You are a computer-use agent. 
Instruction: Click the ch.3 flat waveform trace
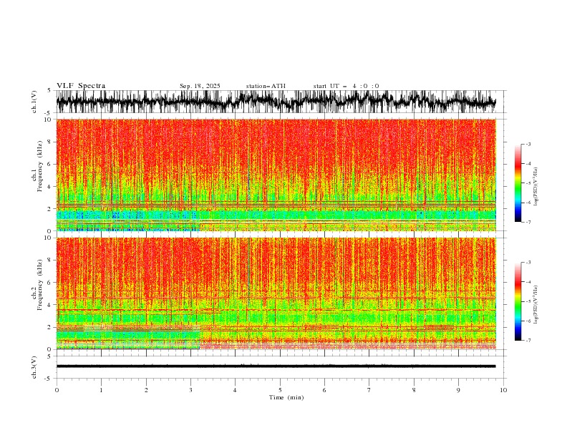tap(276, 366)
